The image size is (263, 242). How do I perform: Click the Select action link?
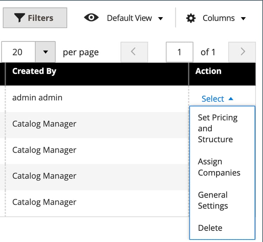[213, 99]
